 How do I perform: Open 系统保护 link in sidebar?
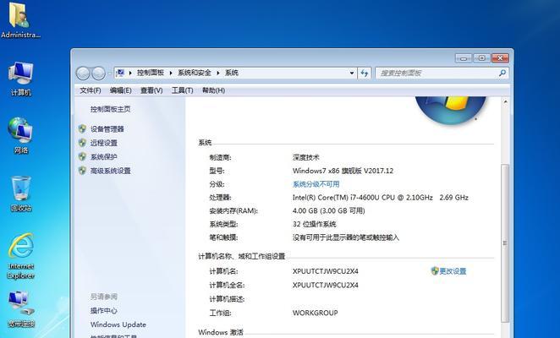103,156
